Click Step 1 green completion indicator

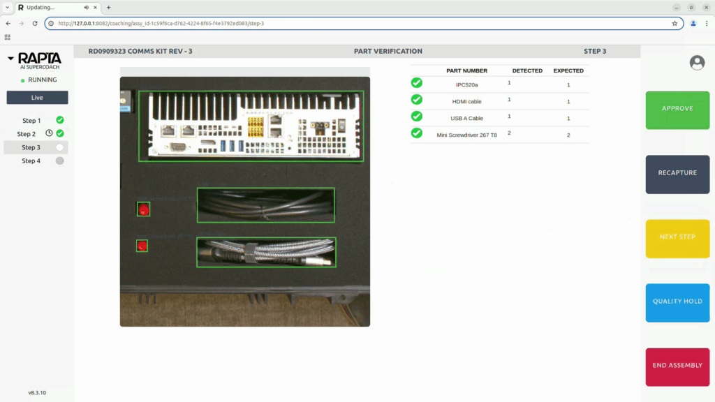pyautogui.click(x=60, y=120)
